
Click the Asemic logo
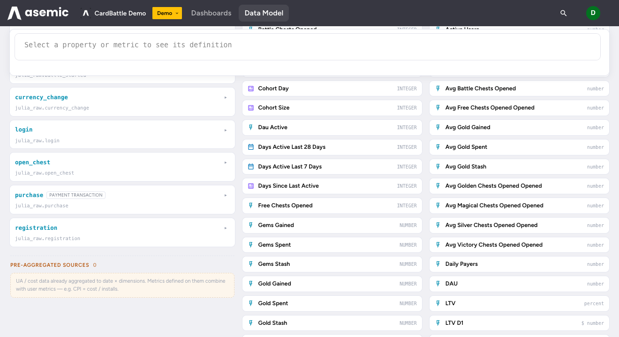(x=38, y=13)
